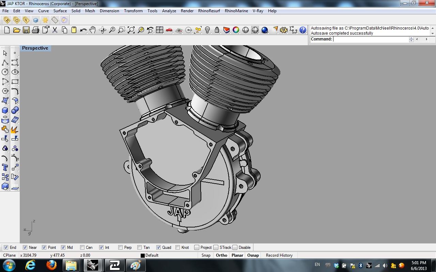Click the Explode tool icon
This screenshot has width=436, height=272.
tap(15, 130)
